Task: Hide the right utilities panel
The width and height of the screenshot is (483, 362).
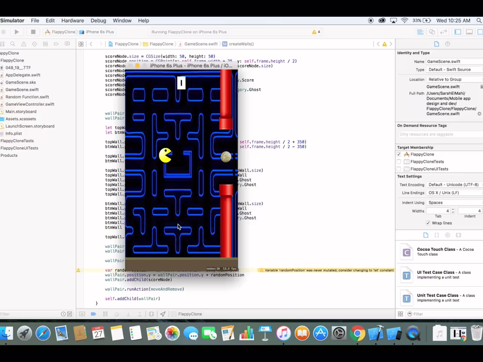Action: coord(480,32)
